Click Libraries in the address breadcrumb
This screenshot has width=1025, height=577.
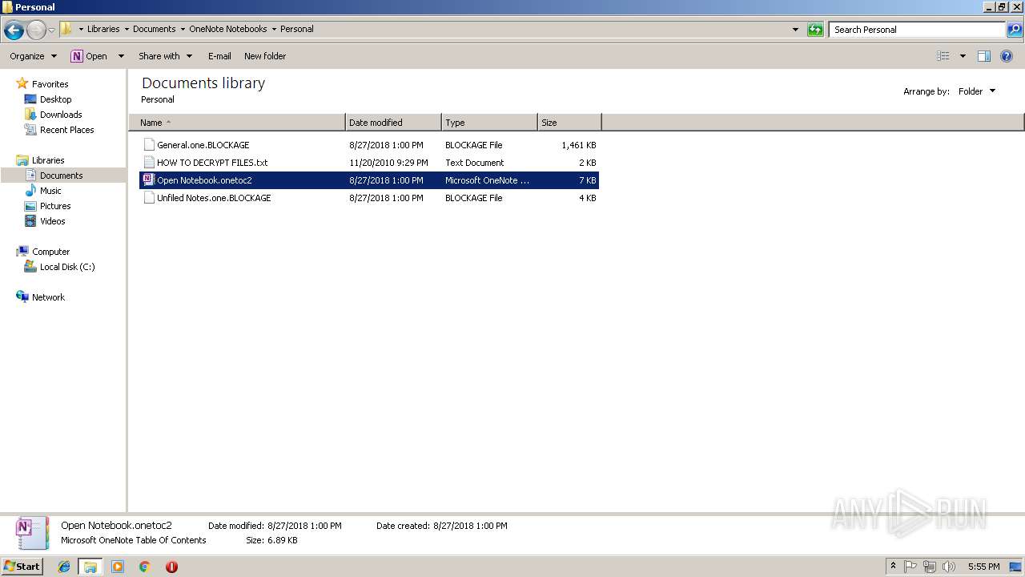(103, 29)
